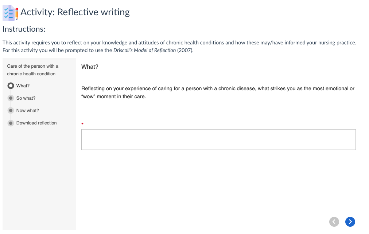Open the 'So what?' step label

[26, 98]
